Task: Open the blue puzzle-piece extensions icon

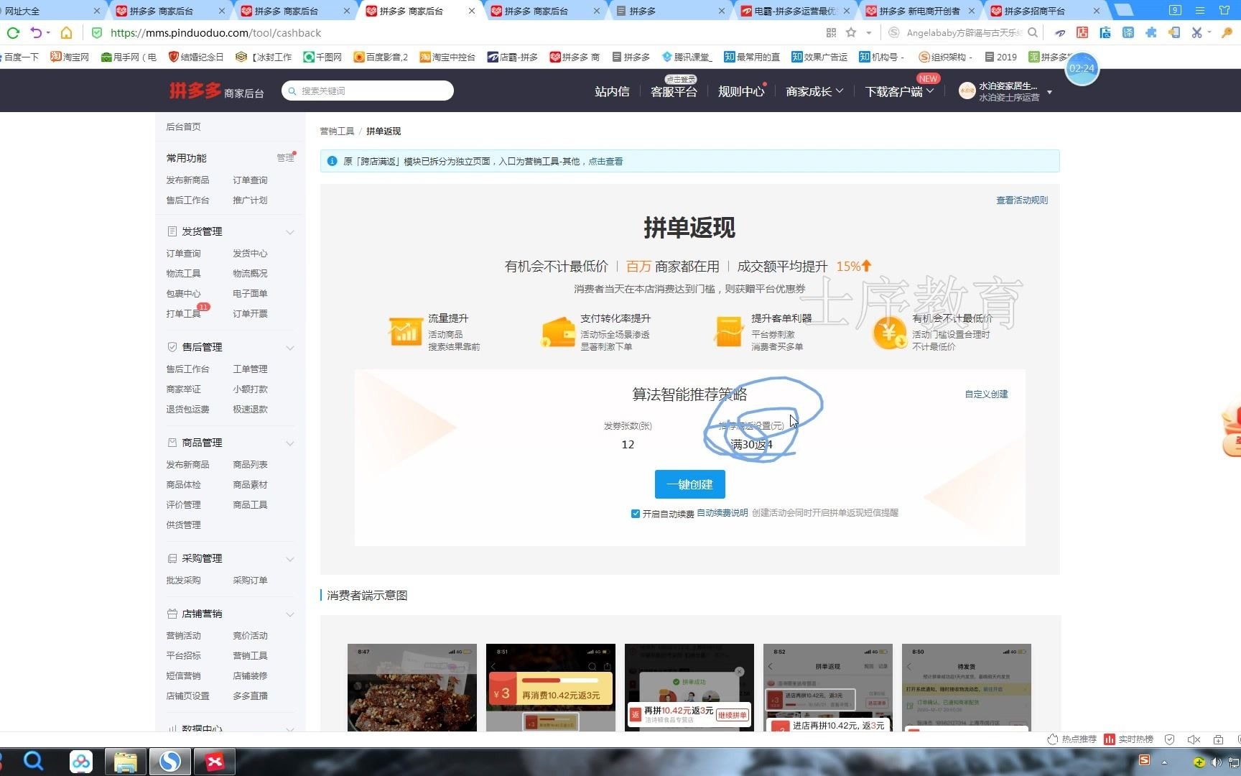Action: [x=1151, y=33]
